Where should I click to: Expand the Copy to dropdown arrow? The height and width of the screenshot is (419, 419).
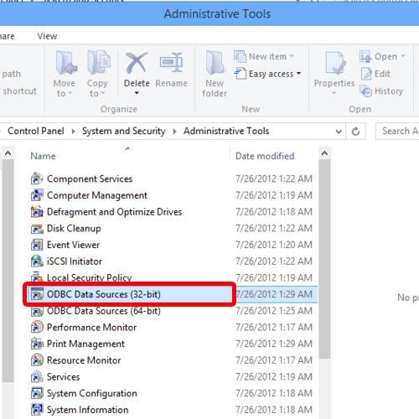pos(103,93)
